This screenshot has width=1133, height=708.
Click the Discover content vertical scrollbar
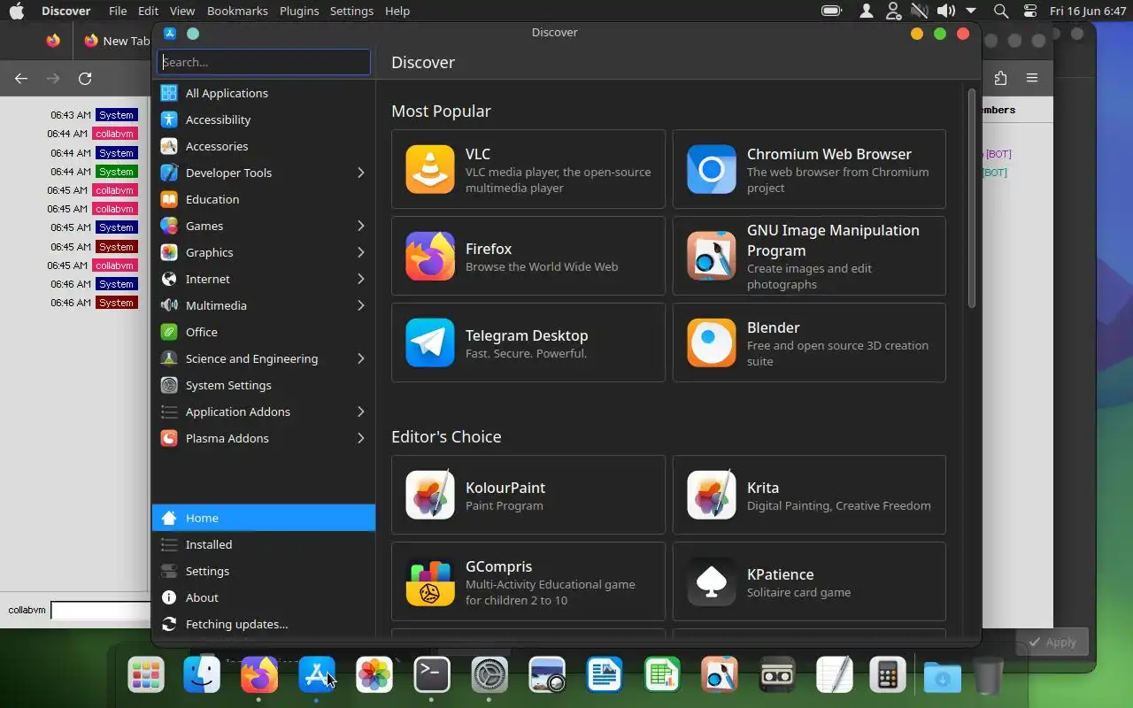[x=972, y=198]
